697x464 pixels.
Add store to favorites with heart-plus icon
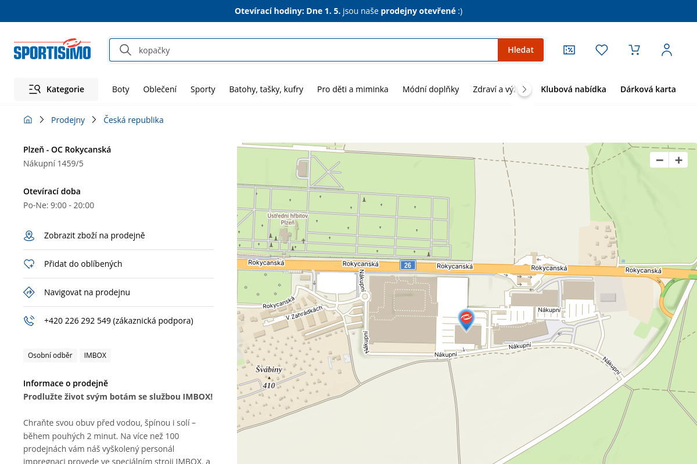29,264
